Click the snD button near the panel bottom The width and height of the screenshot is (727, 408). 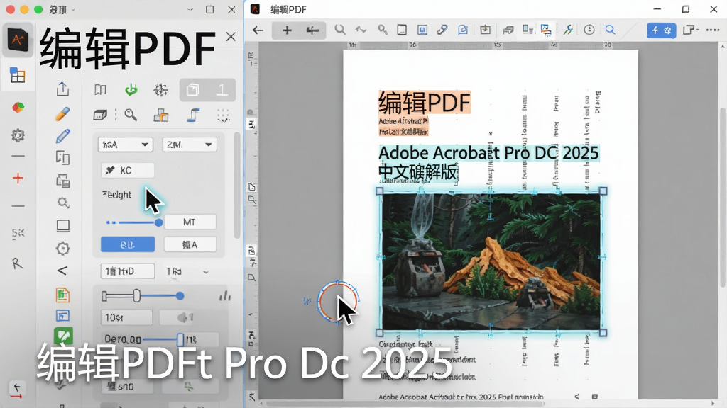click(128, 386)
